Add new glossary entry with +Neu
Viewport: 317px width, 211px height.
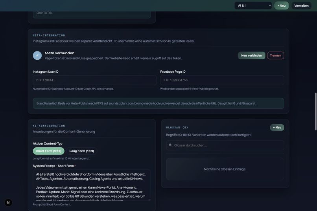pyautogui.click(x=277, y=127)
